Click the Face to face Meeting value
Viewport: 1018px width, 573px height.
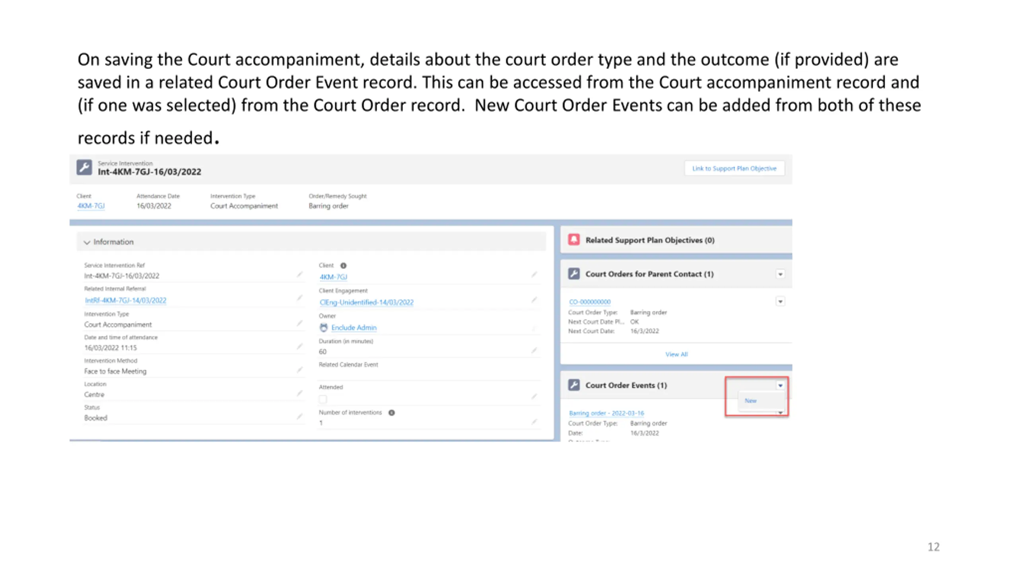click(115, 371)
